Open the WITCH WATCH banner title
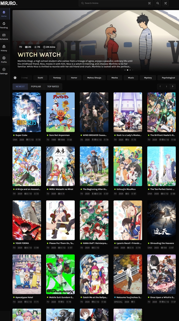The width and height of the screenshot is (179, 321). pyautogui.click(x=39, y=55)
